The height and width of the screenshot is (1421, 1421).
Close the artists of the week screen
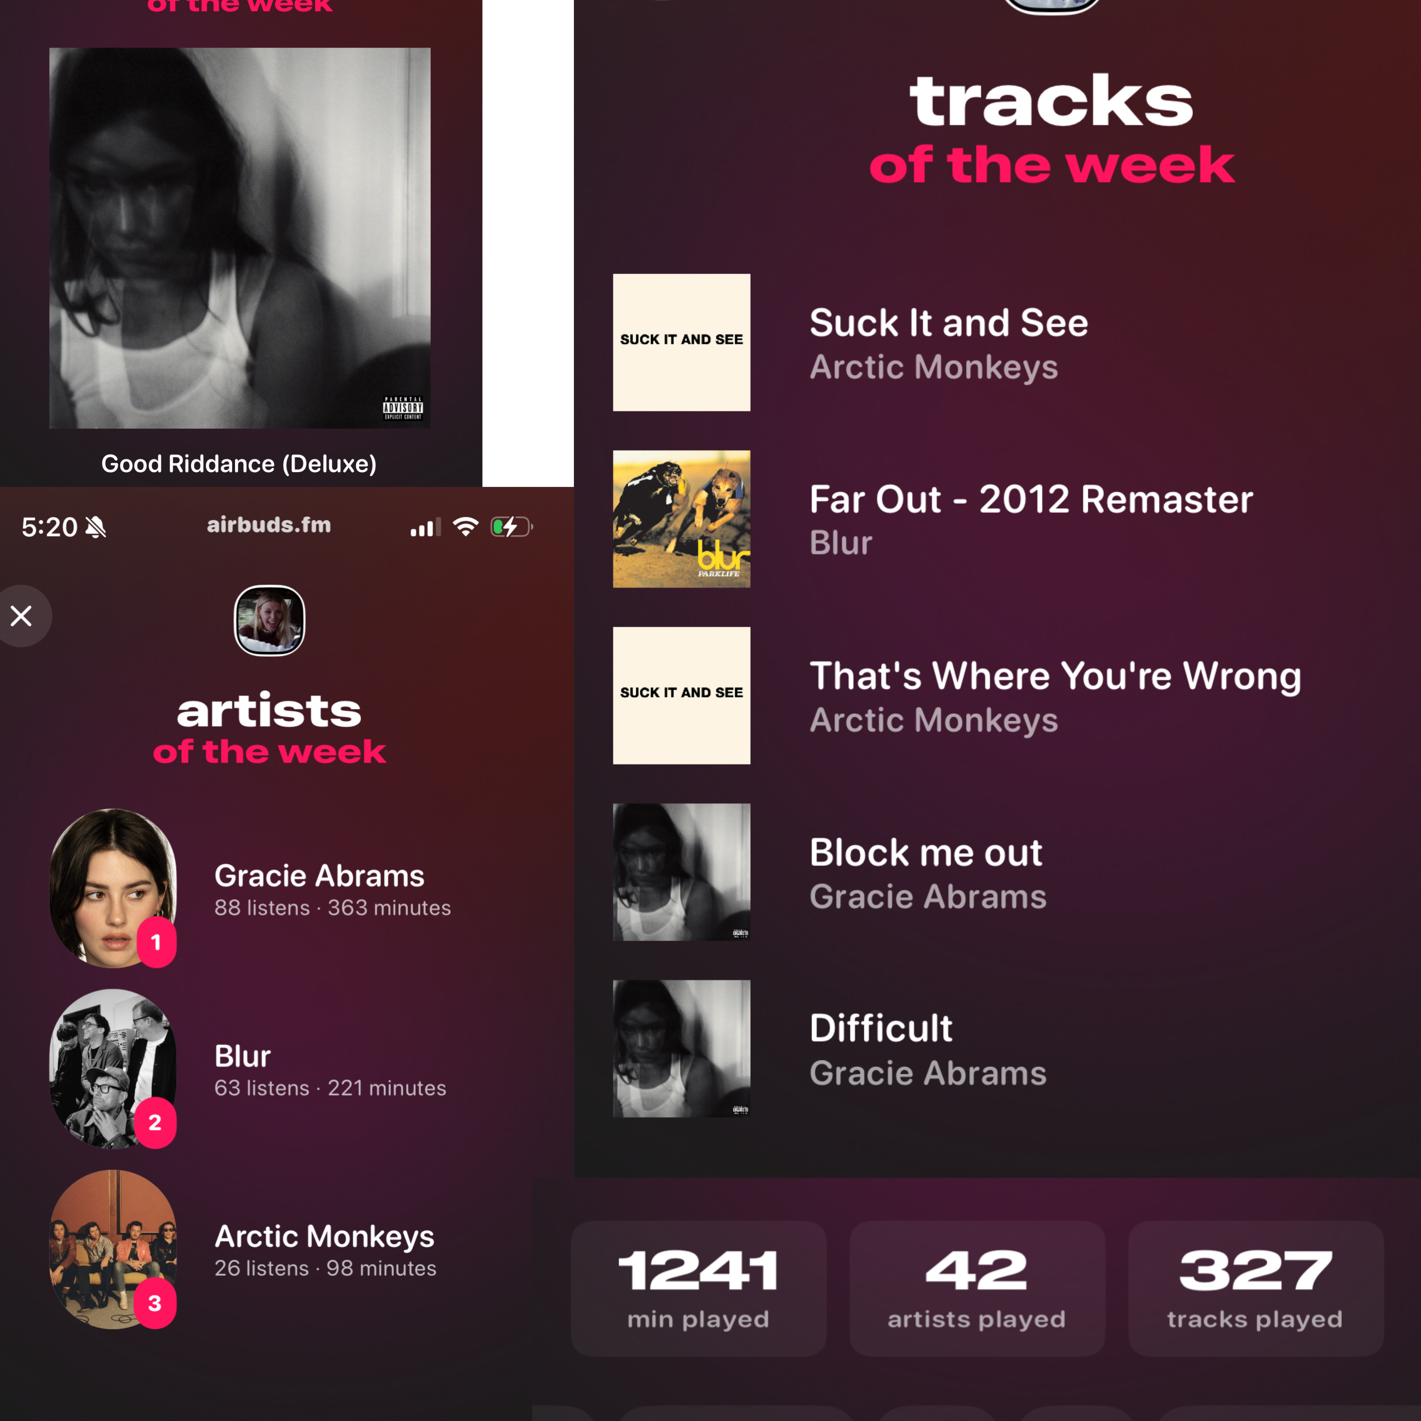click(22, 616)
